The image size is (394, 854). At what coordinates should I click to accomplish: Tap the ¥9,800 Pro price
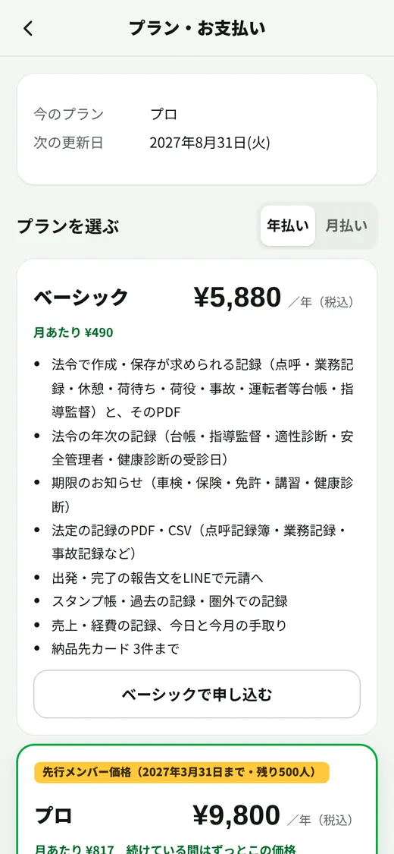tap(236, 815)
